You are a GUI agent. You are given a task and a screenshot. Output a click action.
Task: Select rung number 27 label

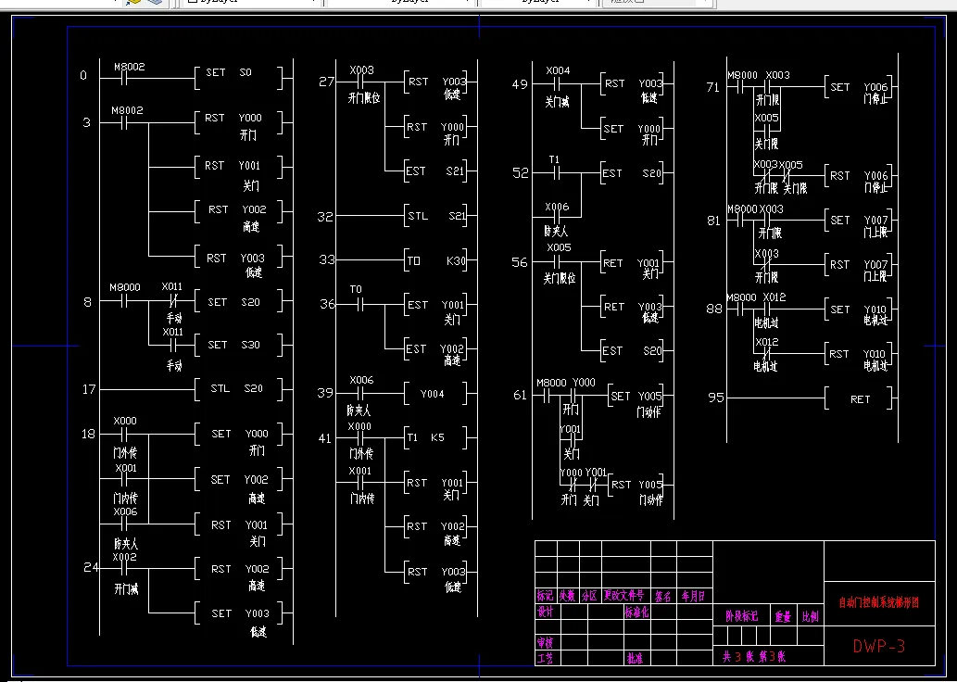[x=326, y=82]
